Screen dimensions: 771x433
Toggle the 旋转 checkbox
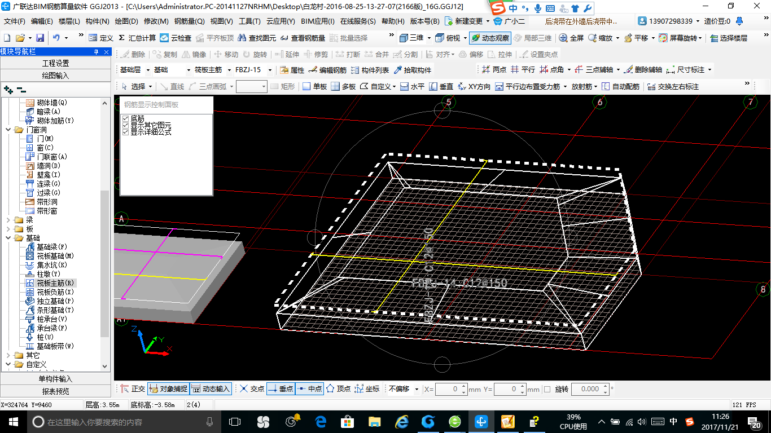click(547, 389)
